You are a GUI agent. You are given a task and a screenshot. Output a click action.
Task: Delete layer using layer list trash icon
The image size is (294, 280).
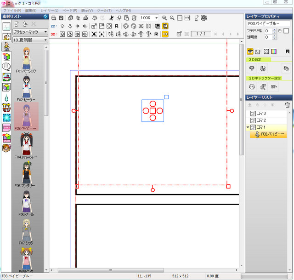pyautogui.click(x=287, y=105)
